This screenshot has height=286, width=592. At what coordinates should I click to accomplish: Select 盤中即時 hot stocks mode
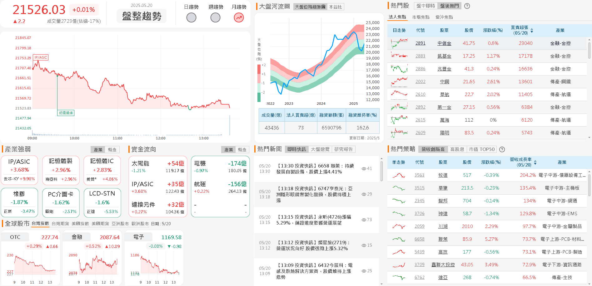[425, 6]
